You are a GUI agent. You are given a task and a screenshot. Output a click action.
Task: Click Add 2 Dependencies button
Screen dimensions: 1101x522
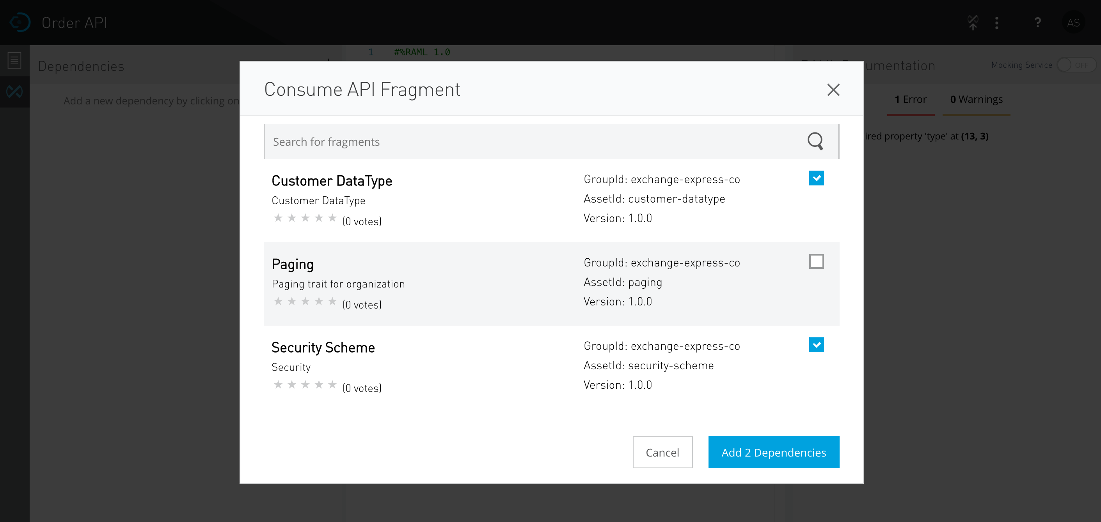(774, 452)
